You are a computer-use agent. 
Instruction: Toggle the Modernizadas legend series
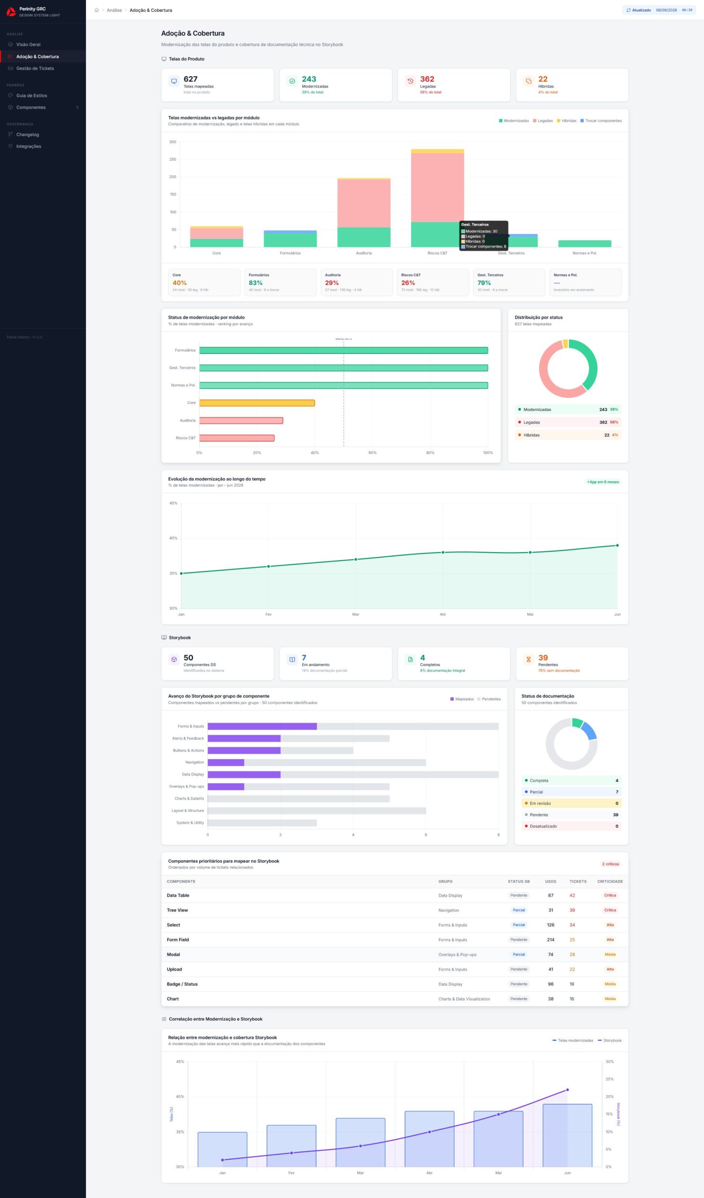tap(514, 121)
